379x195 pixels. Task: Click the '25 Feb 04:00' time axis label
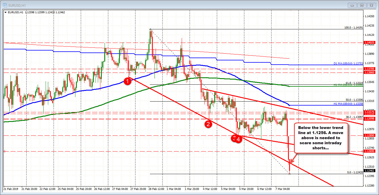pyautogui.click(x=66, y=189)
